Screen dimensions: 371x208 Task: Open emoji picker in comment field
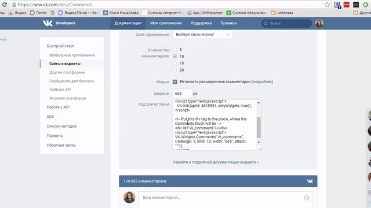307,198
